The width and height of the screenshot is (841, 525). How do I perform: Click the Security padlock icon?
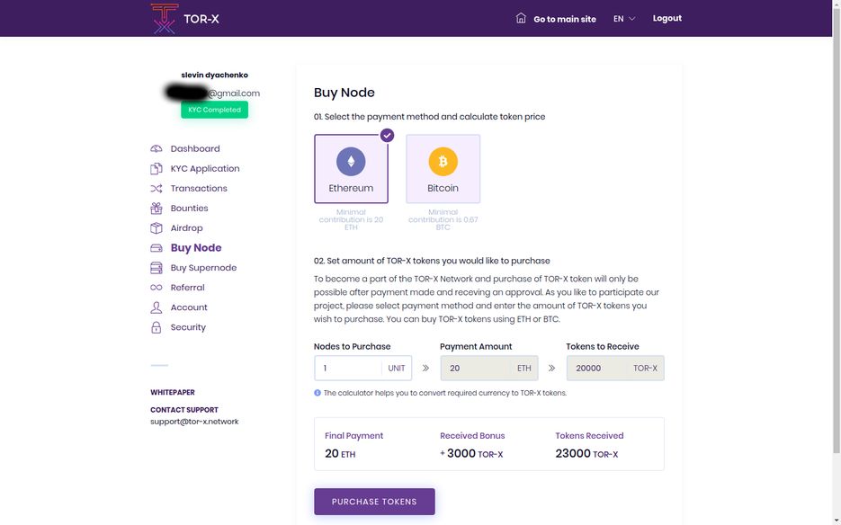pyautogui.click(x=157, y=327)
